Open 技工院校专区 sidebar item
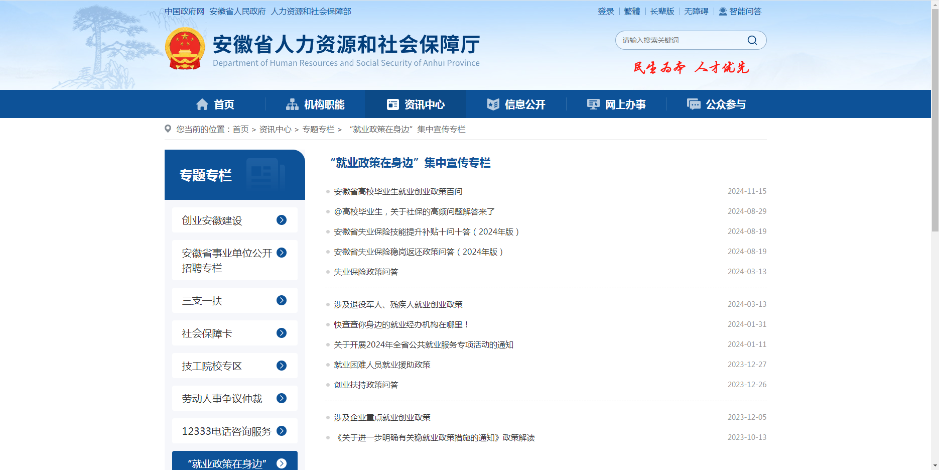The width and height of the screenshot is (939, 470). pos(212,366)
